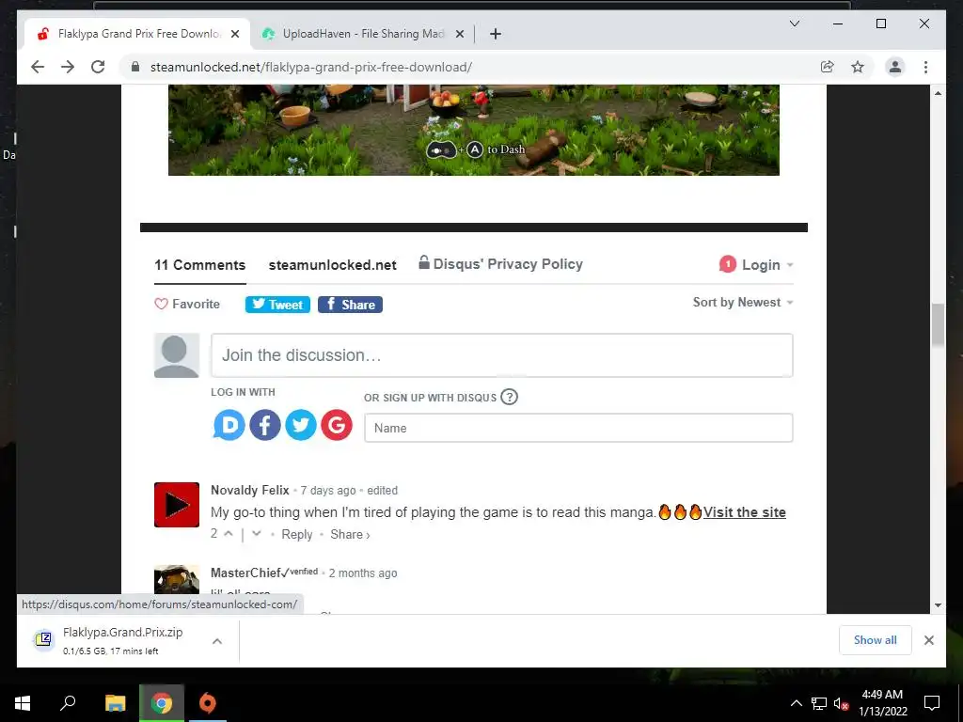Viewport: 963px width, 722px height.
Task: Open File Explorer from the taskbar
Action: 115,703
